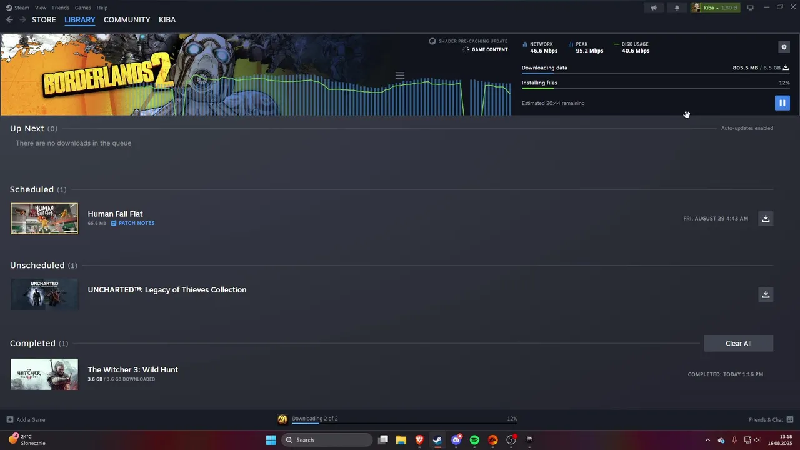800x450 pixels.
Task: Start Human Fall Flat update download now
Action: coord(766,218)
